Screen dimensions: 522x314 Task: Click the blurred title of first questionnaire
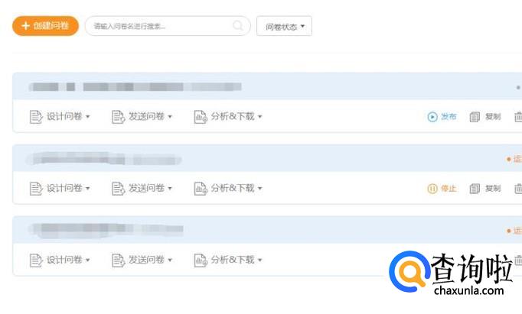[134, 87]
